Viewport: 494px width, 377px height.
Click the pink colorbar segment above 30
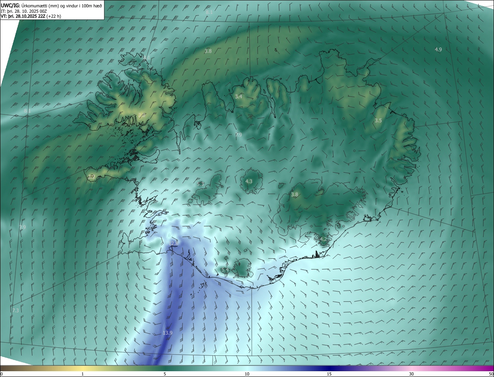[x=411, y=368]
